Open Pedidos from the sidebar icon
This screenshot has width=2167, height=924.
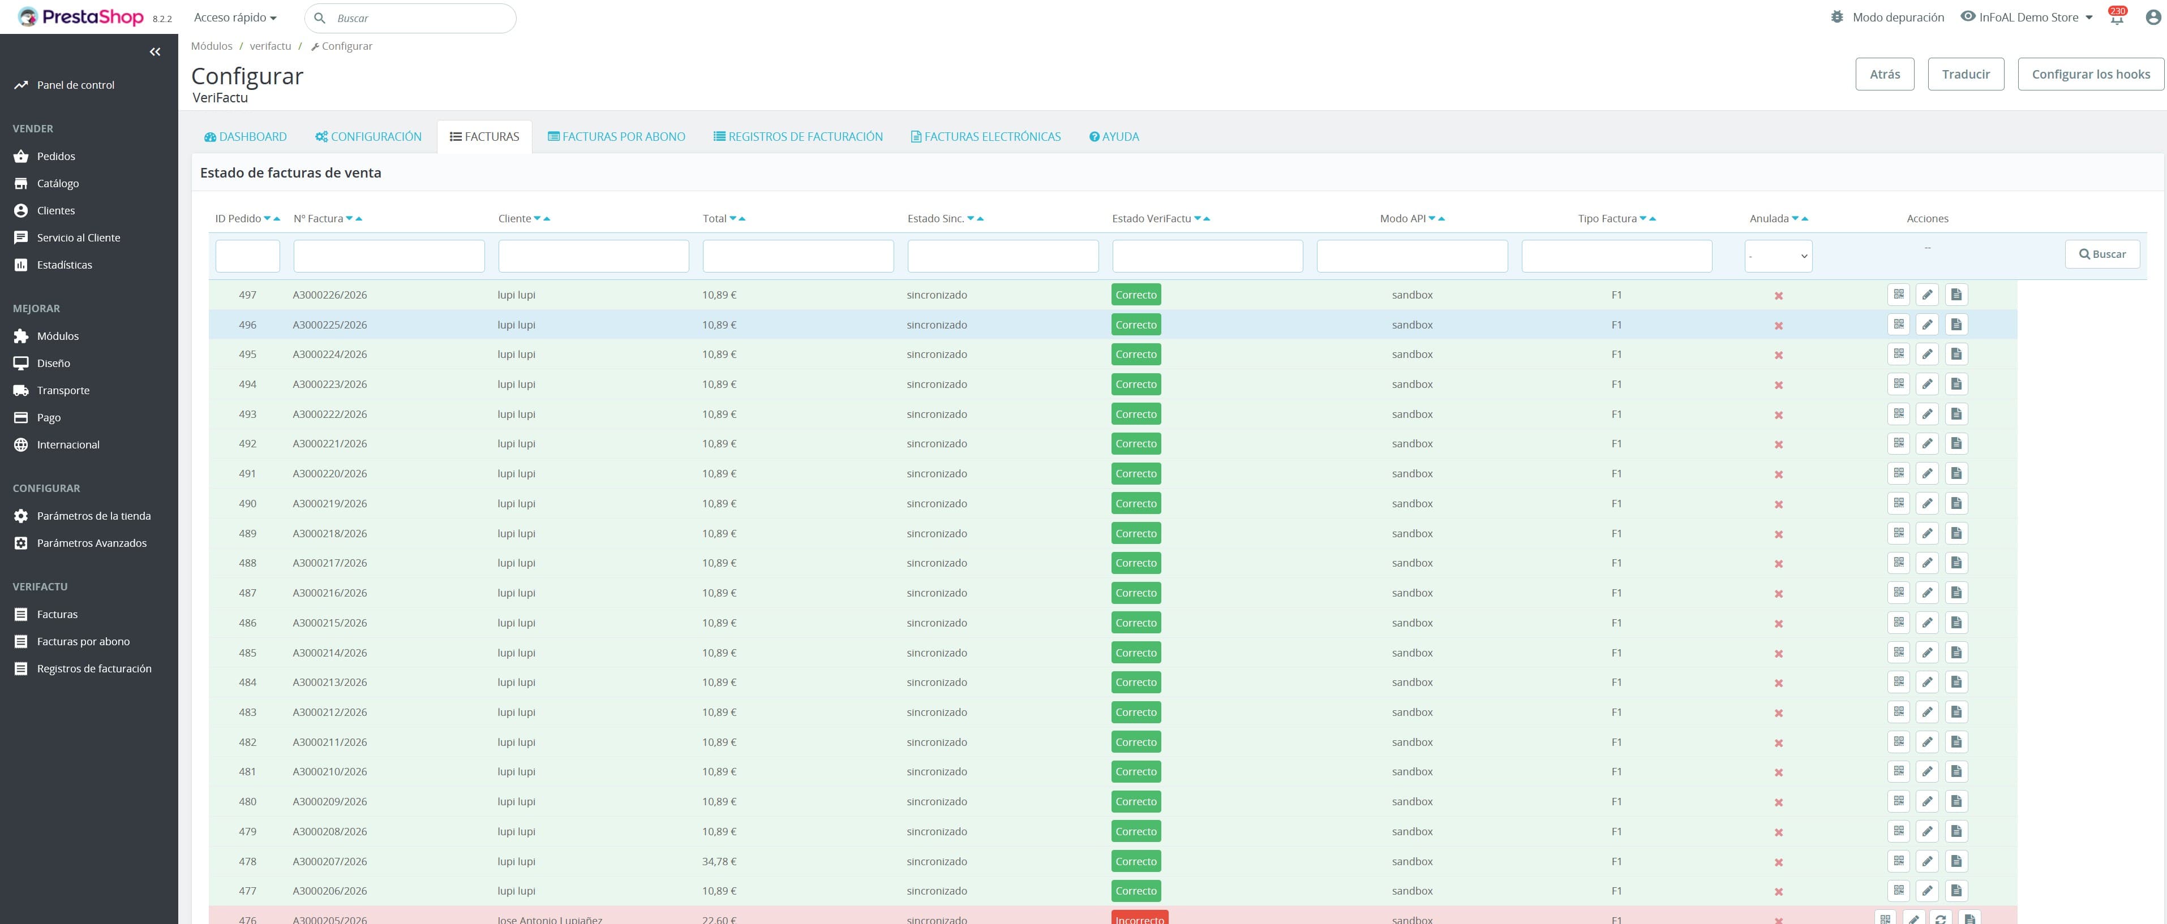click(21, 156)
